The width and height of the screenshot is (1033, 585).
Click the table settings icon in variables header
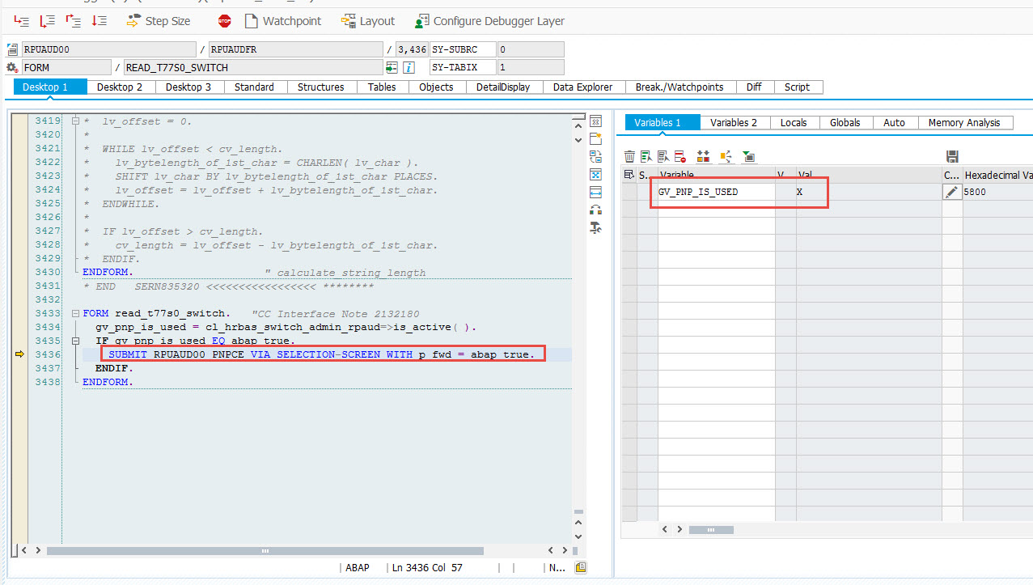coord(629,175)
